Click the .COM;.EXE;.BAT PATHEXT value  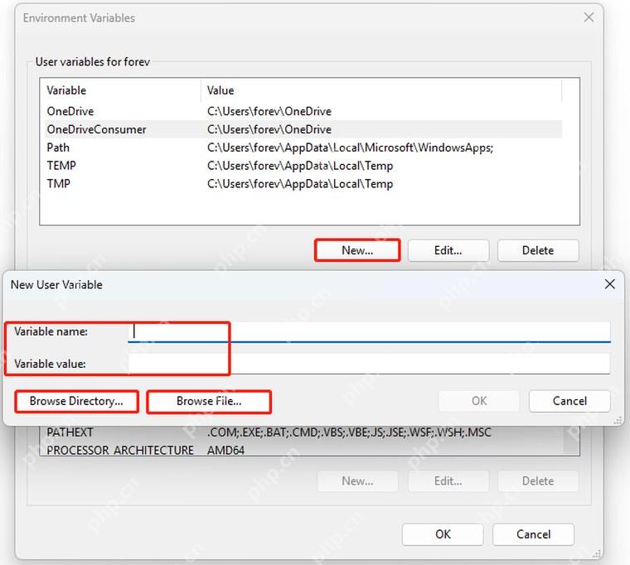[349, 432]
